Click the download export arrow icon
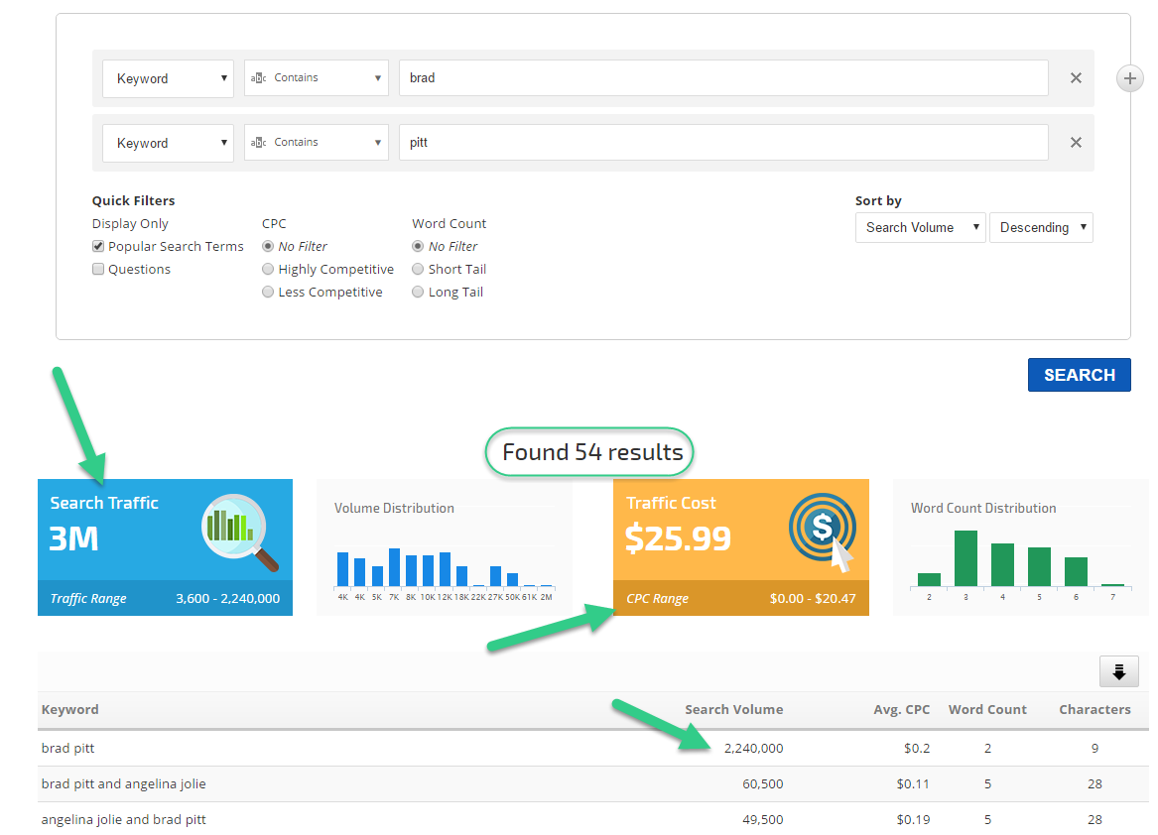 pos(1118,672)
